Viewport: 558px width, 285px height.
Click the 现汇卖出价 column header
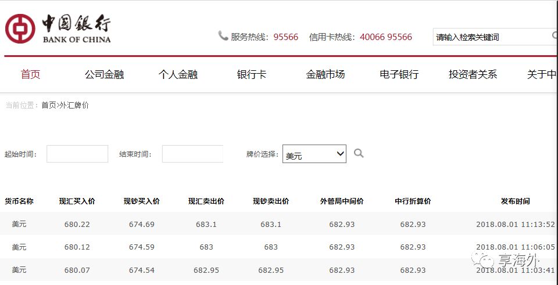(206, 201)
